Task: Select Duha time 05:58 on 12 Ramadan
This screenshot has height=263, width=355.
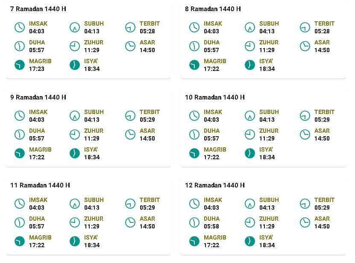Action: coord(211,226)
